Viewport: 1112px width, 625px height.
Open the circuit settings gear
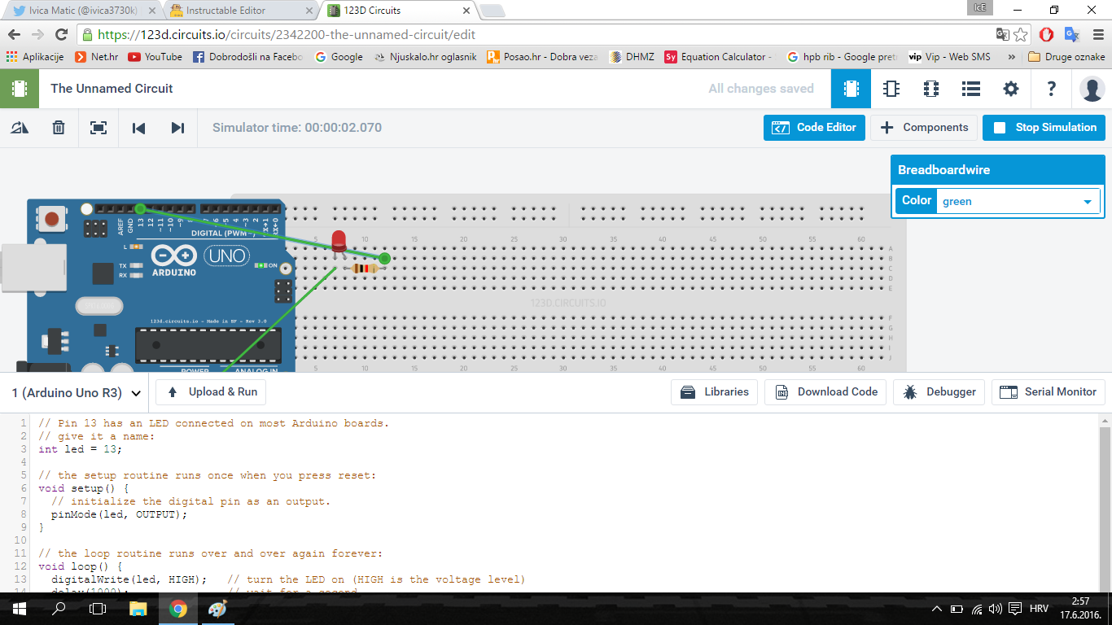(x=1010, y=89)
